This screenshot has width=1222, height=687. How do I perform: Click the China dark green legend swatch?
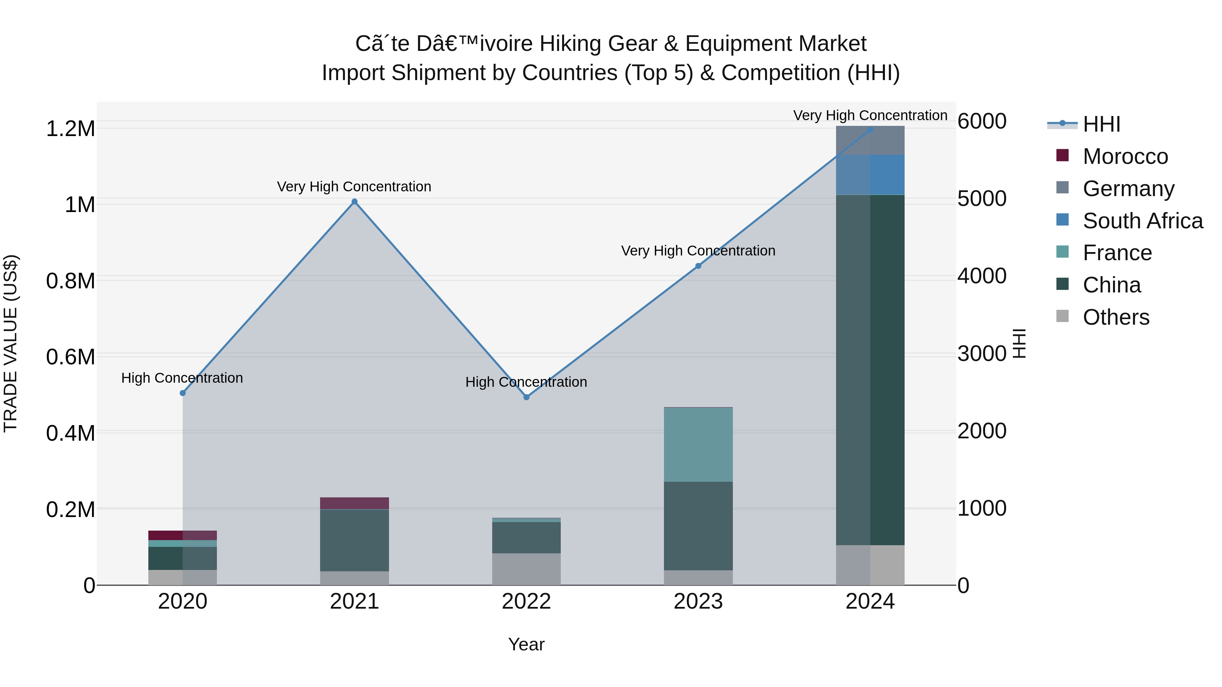(1062, 284)
